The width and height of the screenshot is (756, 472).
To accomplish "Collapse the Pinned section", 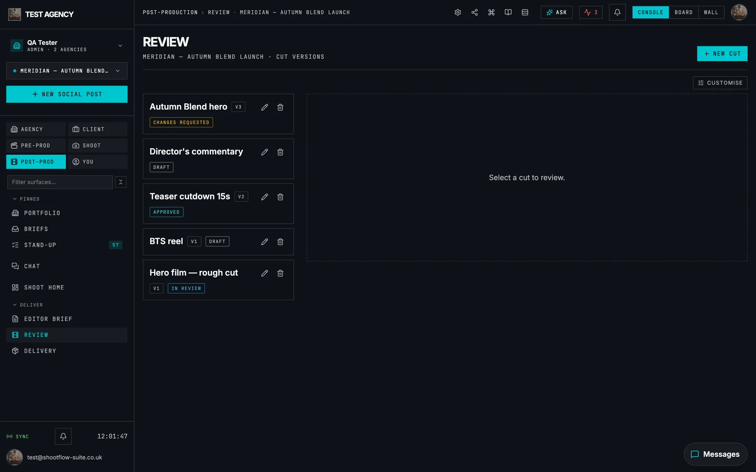I will click(x=26, y=199).
